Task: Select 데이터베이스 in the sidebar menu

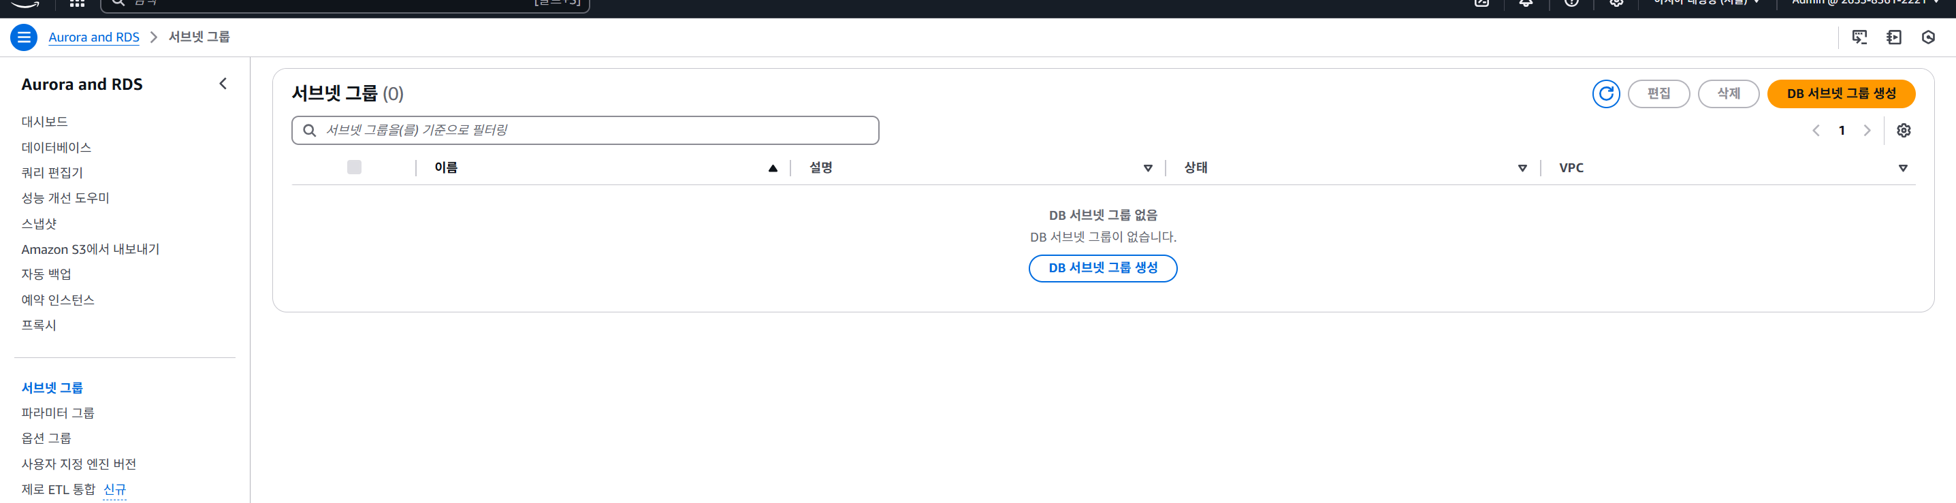Action: tap(57, 147)
